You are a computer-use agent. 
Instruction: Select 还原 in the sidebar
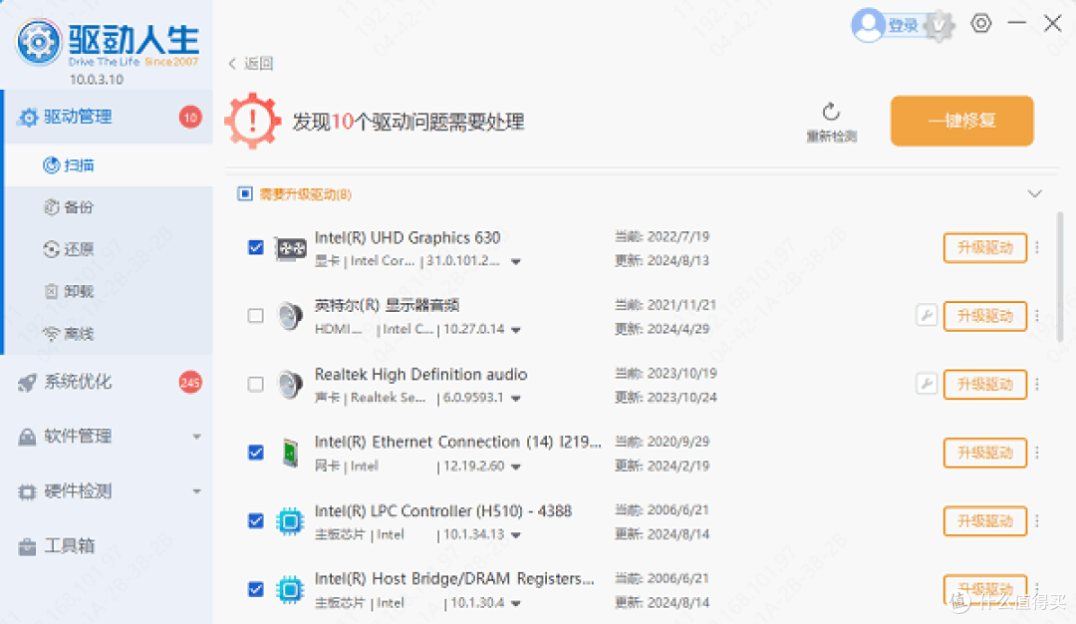click(x=110, y=249)
